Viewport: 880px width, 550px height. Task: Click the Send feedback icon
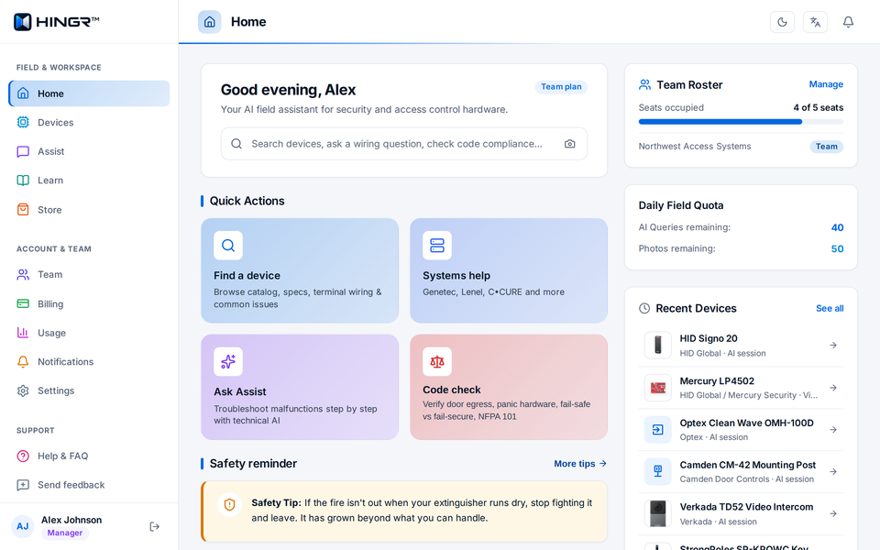pyautogui.click(x=23, y=485)
